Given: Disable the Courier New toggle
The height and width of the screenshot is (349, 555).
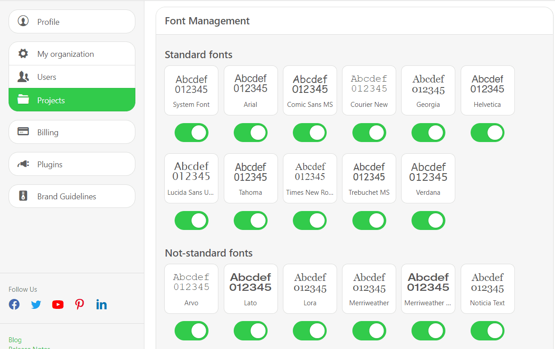Looking at the screenshot, I should coord(369,133).
